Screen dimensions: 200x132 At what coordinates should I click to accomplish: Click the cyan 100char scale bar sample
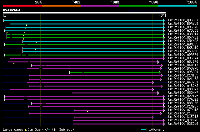144,130
